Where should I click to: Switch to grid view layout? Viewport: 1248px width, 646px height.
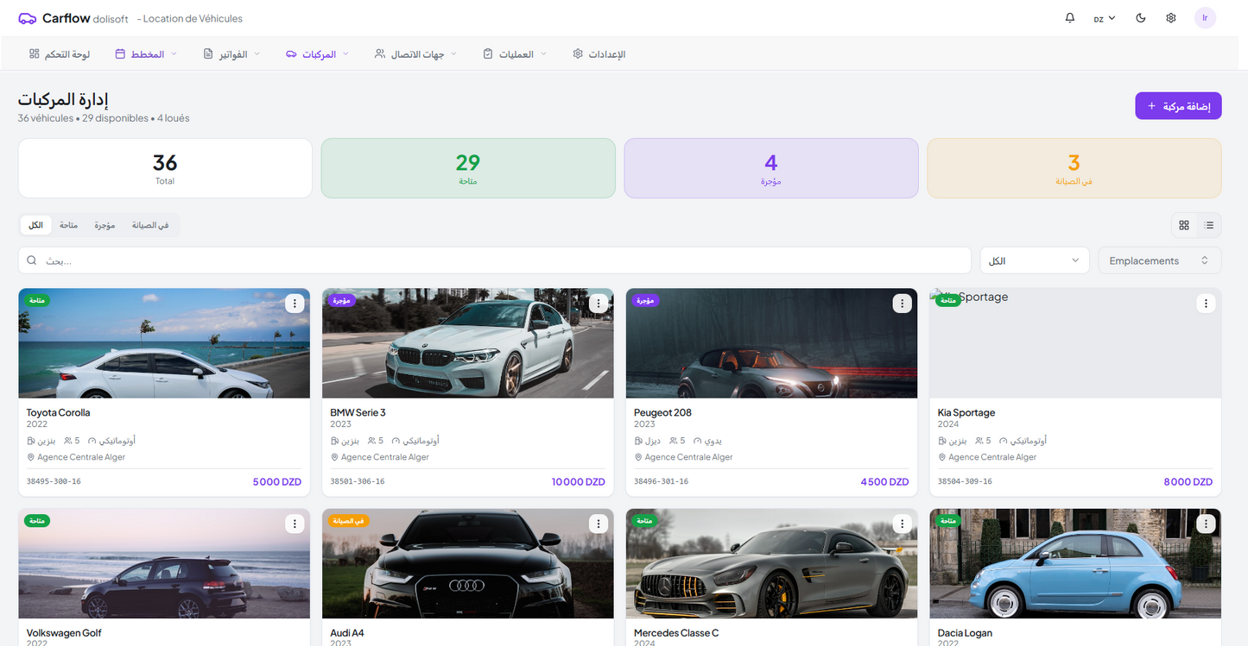(x=1184, y=225)
